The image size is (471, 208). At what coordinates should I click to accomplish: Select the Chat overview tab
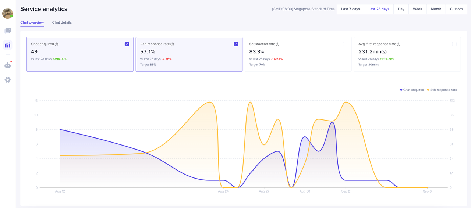point(32,22)
